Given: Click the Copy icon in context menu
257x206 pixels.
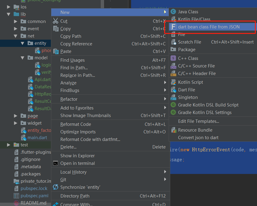Looking at the screenshot, I should pos(56,29).
